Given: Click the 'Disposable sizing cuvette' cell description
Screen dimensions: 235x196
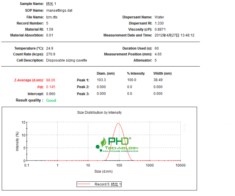Looking at the screenshot, I should 66,60.
